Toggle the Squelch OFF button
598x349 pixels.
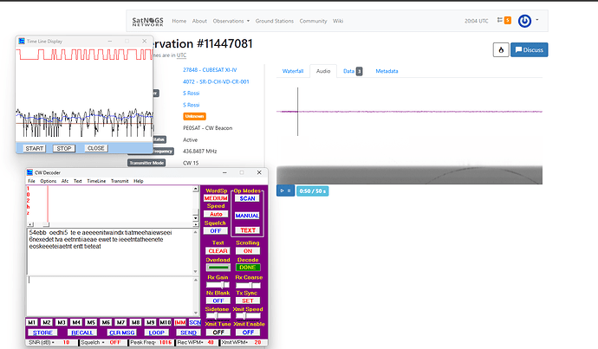(x=216, y=231)
